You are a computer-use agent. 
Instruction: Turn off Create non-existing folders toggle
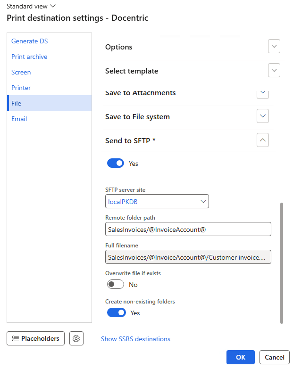(x=116, y=312)
